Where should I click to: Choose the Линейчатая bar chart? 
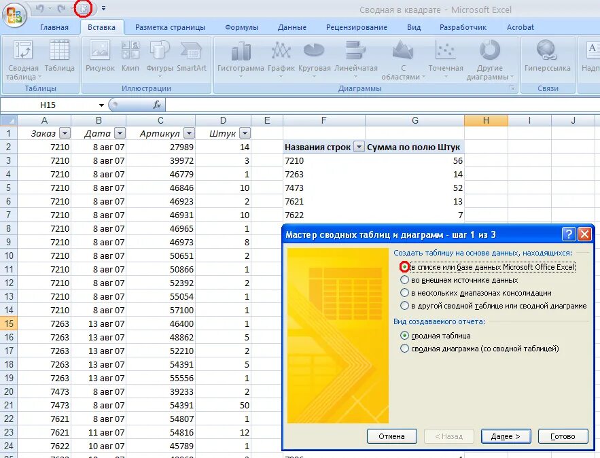(356, 58)
